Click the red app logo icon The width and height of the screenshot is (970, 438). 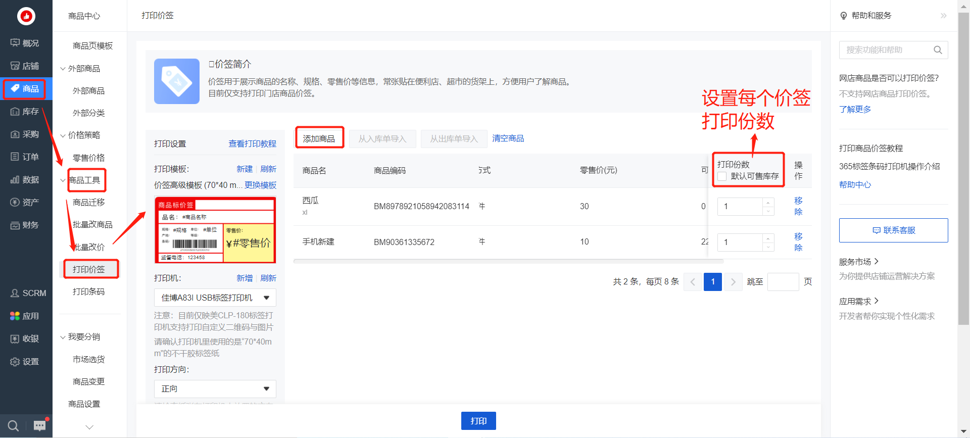click(26, 16)
